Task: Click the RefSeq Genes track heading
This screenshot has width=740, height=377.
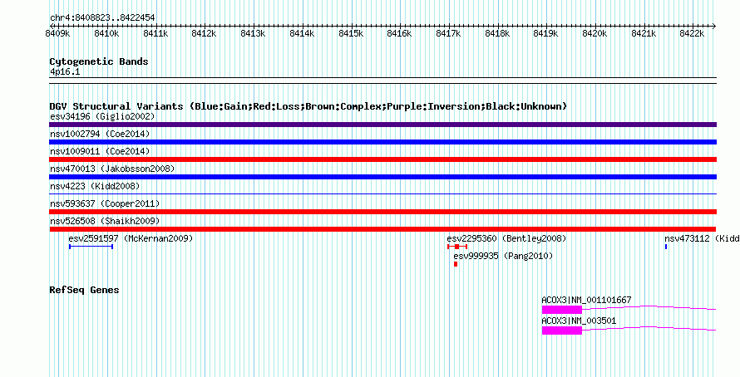Action: pyautogui.click(x=85, y=290)
